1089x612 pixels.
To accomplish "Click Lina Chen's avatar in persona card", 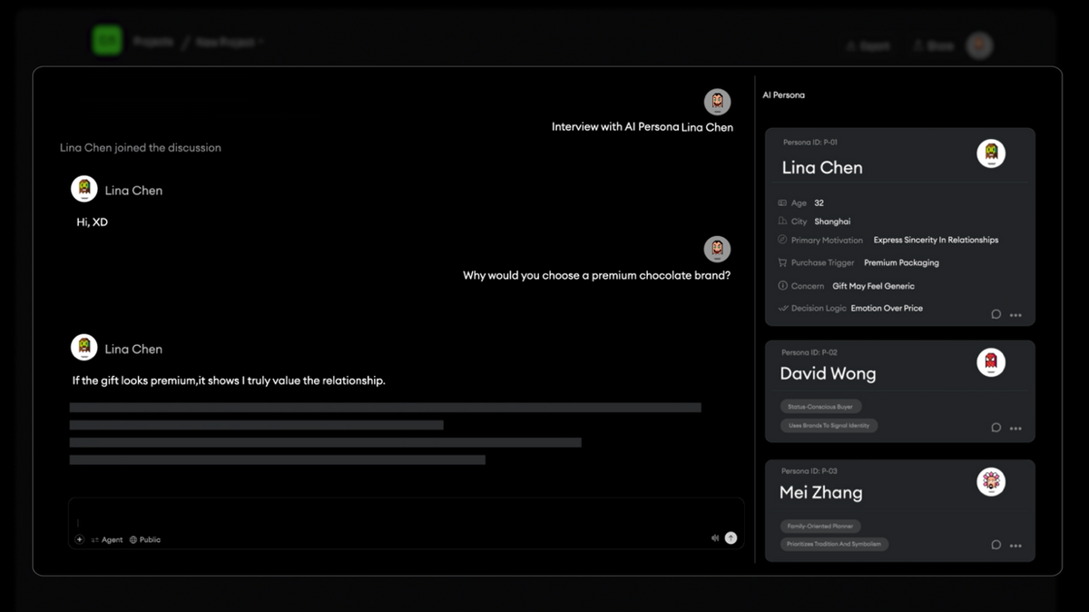I will (x=990, y=153).
